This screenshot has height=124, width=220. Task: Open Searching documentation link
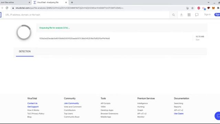coord(178,103)
